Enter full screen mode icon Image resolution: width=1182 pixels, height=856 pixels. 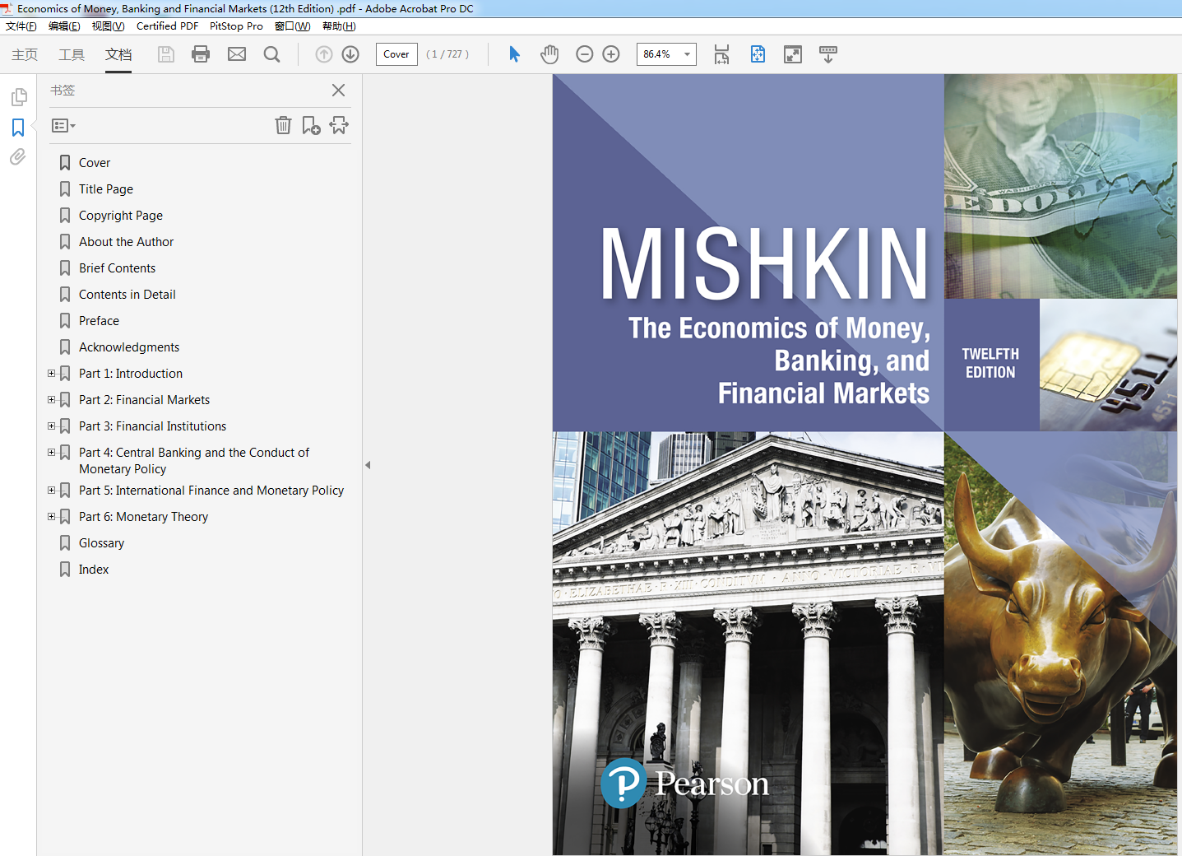pyautogui.click(x=793, y=54)
